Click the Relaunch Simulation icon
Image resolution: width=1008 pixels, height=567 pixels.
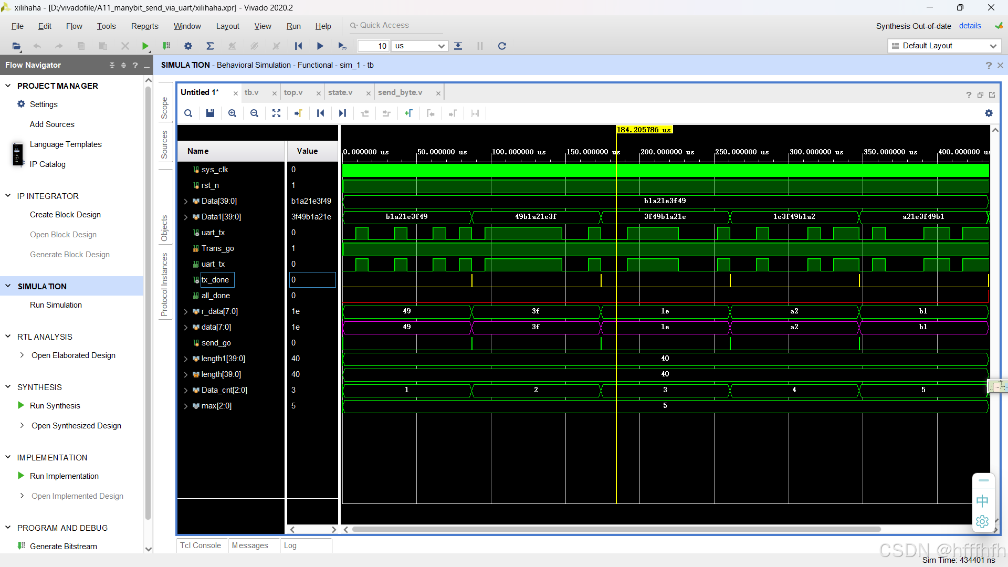click(x=502, y=46)
